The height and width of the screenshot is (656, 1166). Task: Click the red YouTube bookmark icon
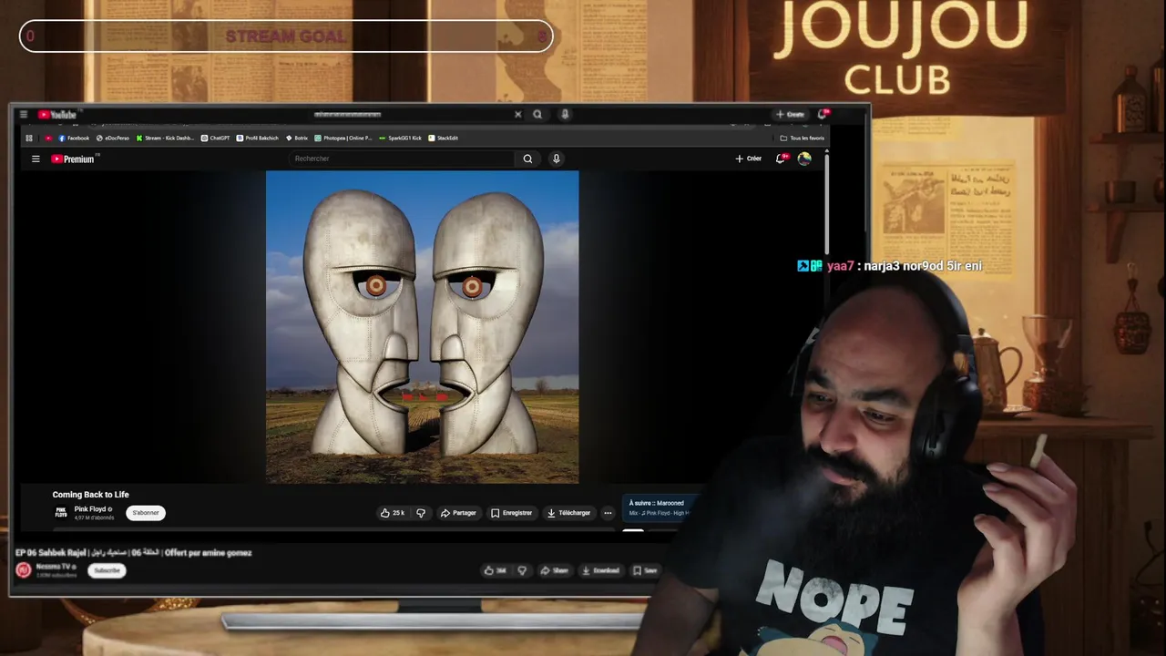[x=48, y=138]
